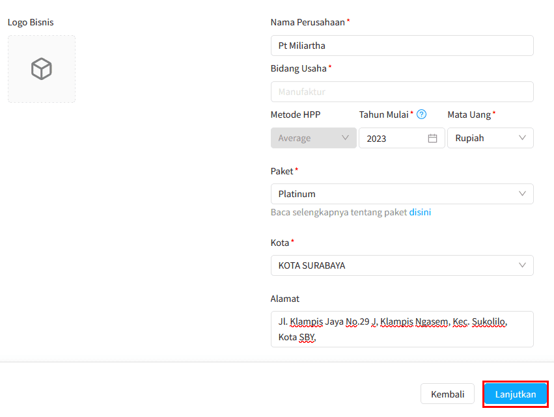Open the disabled Metode HPP Average dropdown
The image size is (554, 417).
[313, 138]
